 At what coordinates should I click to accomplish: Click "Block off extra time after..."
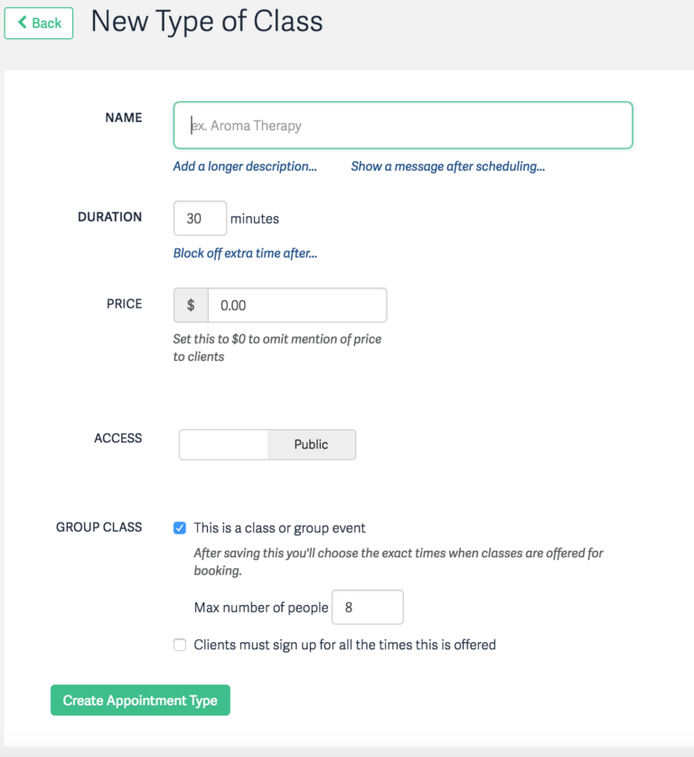[245, 253]
